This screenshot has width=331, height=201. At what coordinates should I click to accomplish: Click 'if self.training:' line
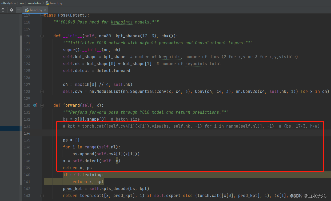tap(83, 175)
